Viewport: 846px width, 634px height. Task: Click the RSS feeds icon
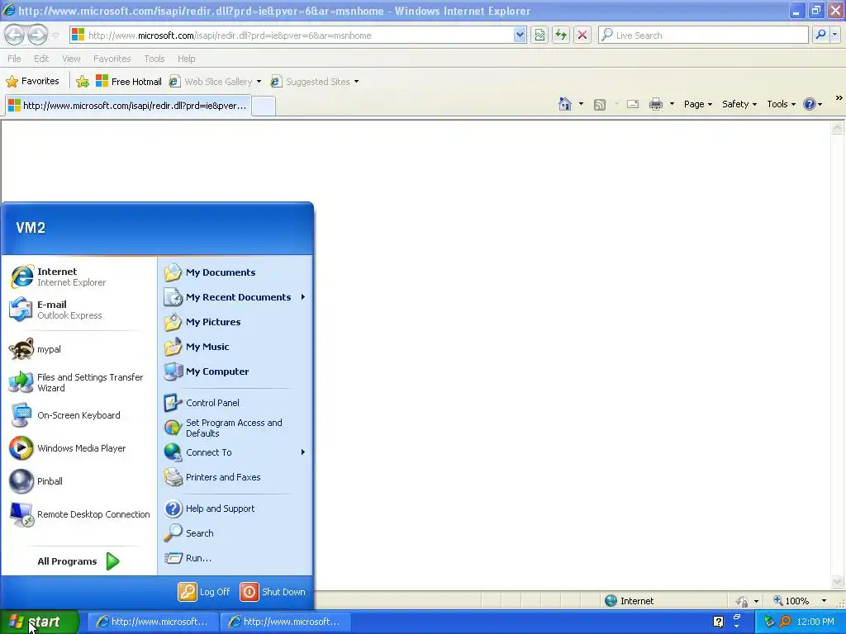point(600,104)
